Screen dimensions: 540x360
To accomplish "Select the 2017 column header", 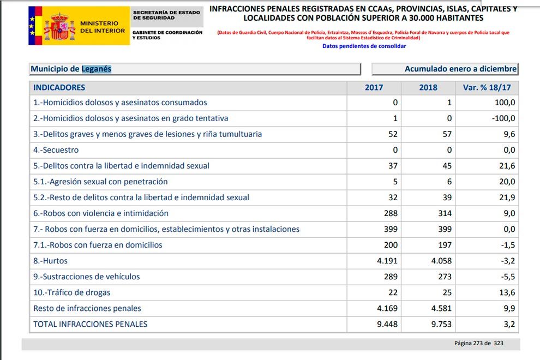I will tap(374, 87).
